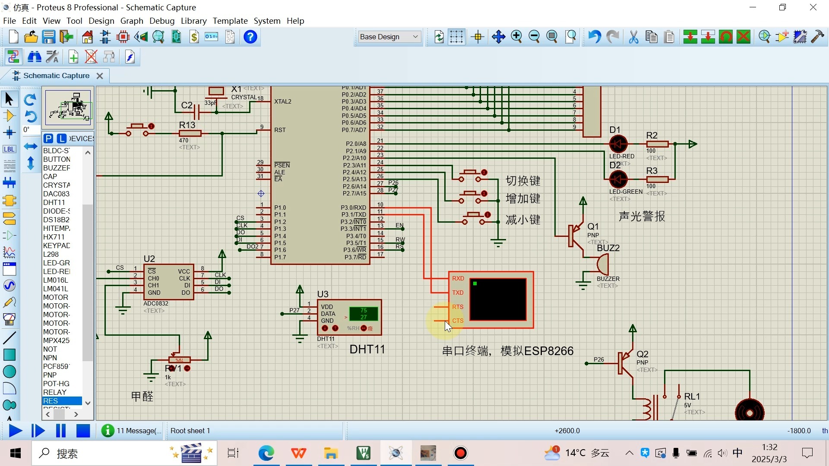Click the Bill of Materials dollar icon
Viewport: 829px width, 466px height.
click(x=194, y=37)
